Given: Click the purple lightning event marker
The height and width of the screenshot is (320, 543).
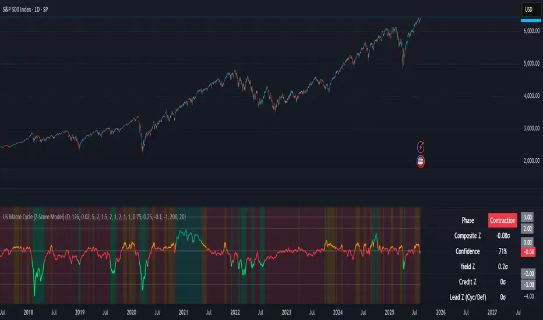Looking at the screenshot, I should coord(421,147).
